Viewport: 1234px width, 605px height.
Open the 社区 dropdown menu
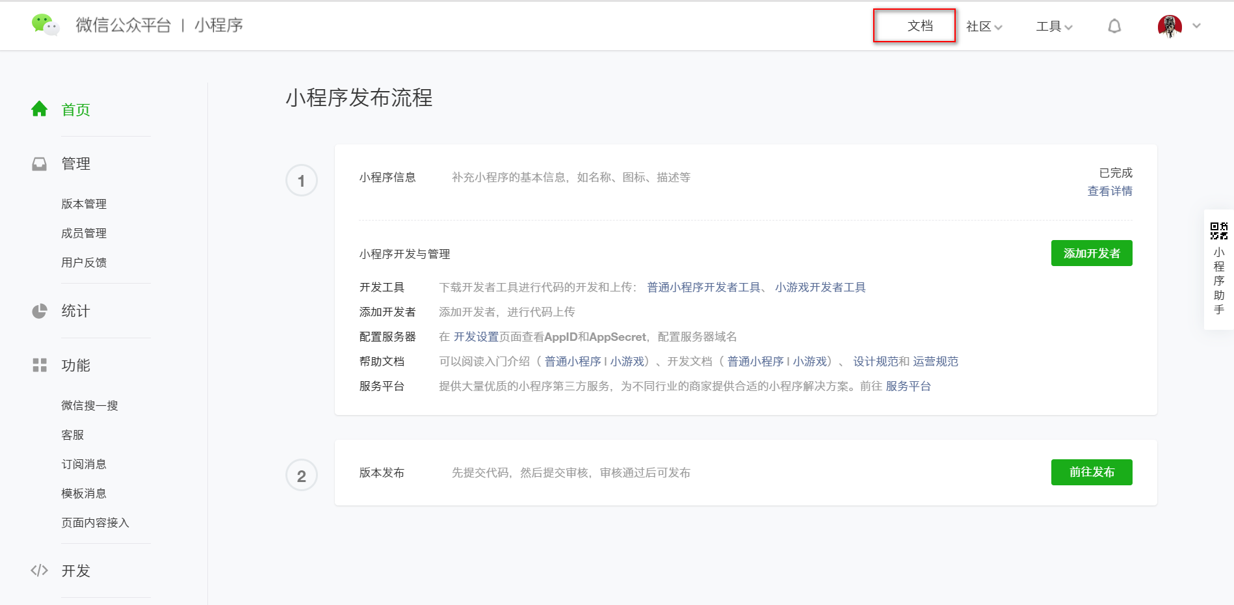(984, 26)
